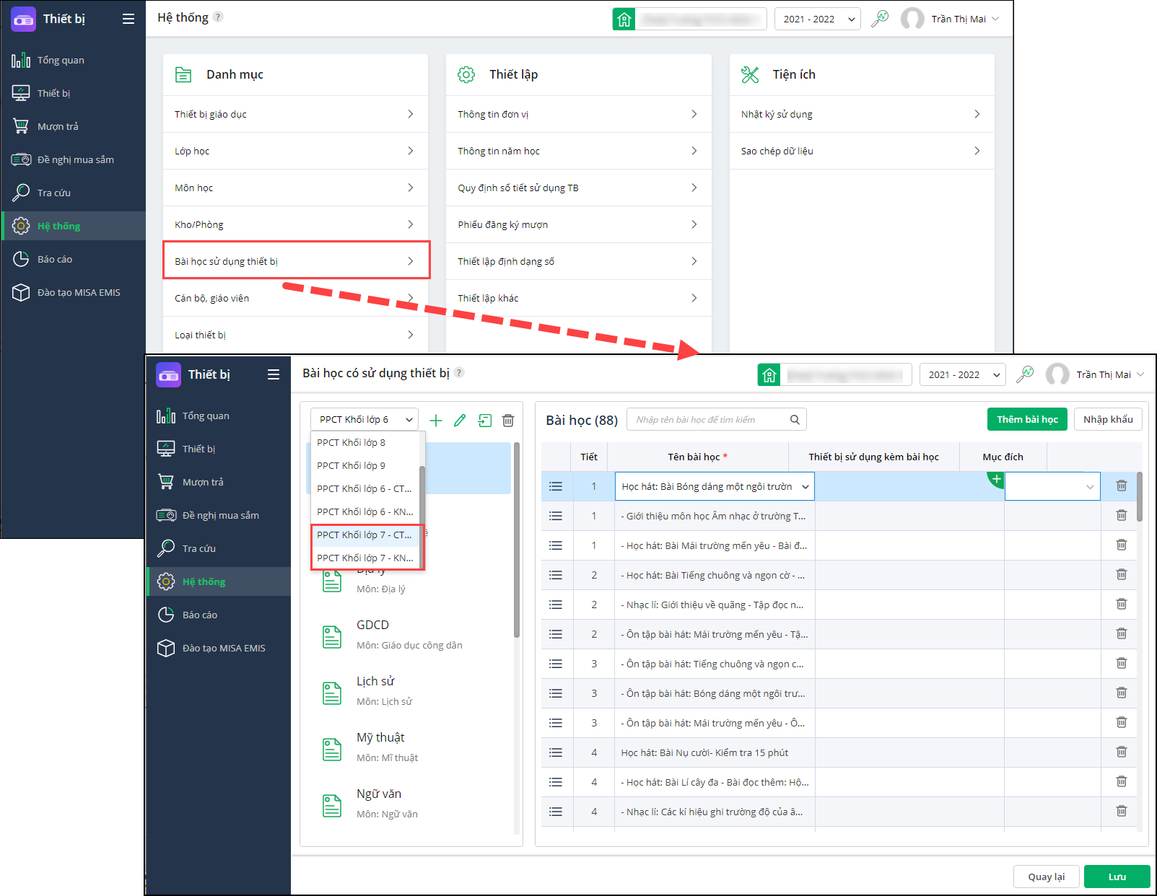Viewport: 1157px width, 896px height.
Task: Click the key search icon beside Trần Thị Mai in front window
Action: pos(1025,374)
